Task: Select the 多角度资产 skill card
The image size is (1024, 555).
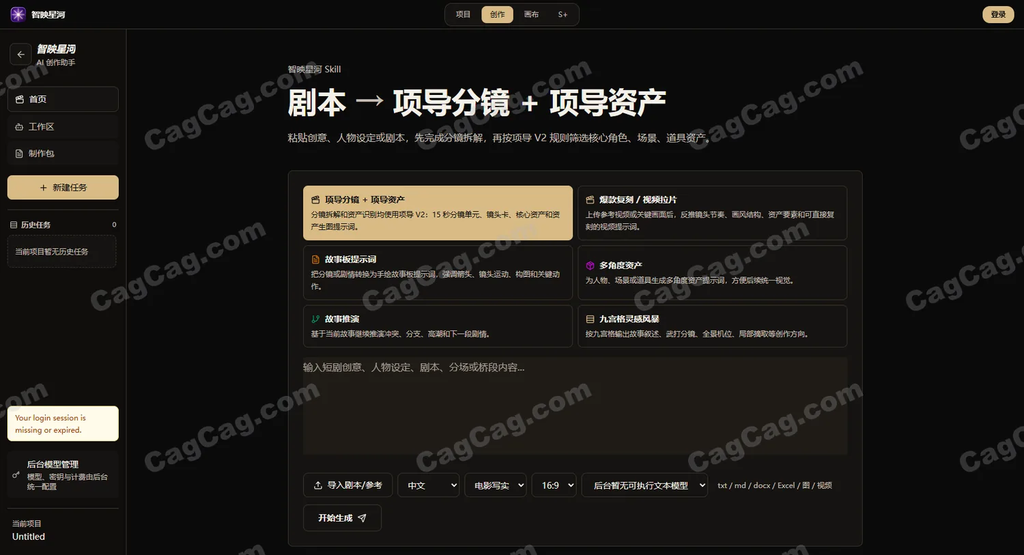Action: click(x=712, y=272)
